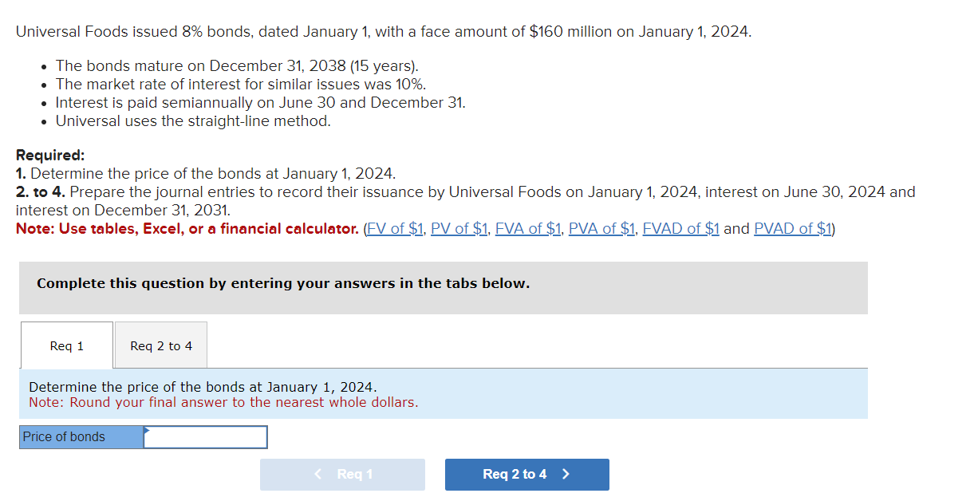Click the Req 2 to 4 navigation button
This screenshot has height=501, width=974.
(526, 474)
